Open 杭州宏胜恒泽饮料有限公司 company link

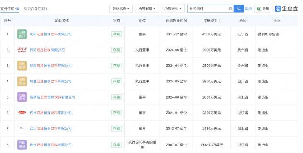[50, 113]
